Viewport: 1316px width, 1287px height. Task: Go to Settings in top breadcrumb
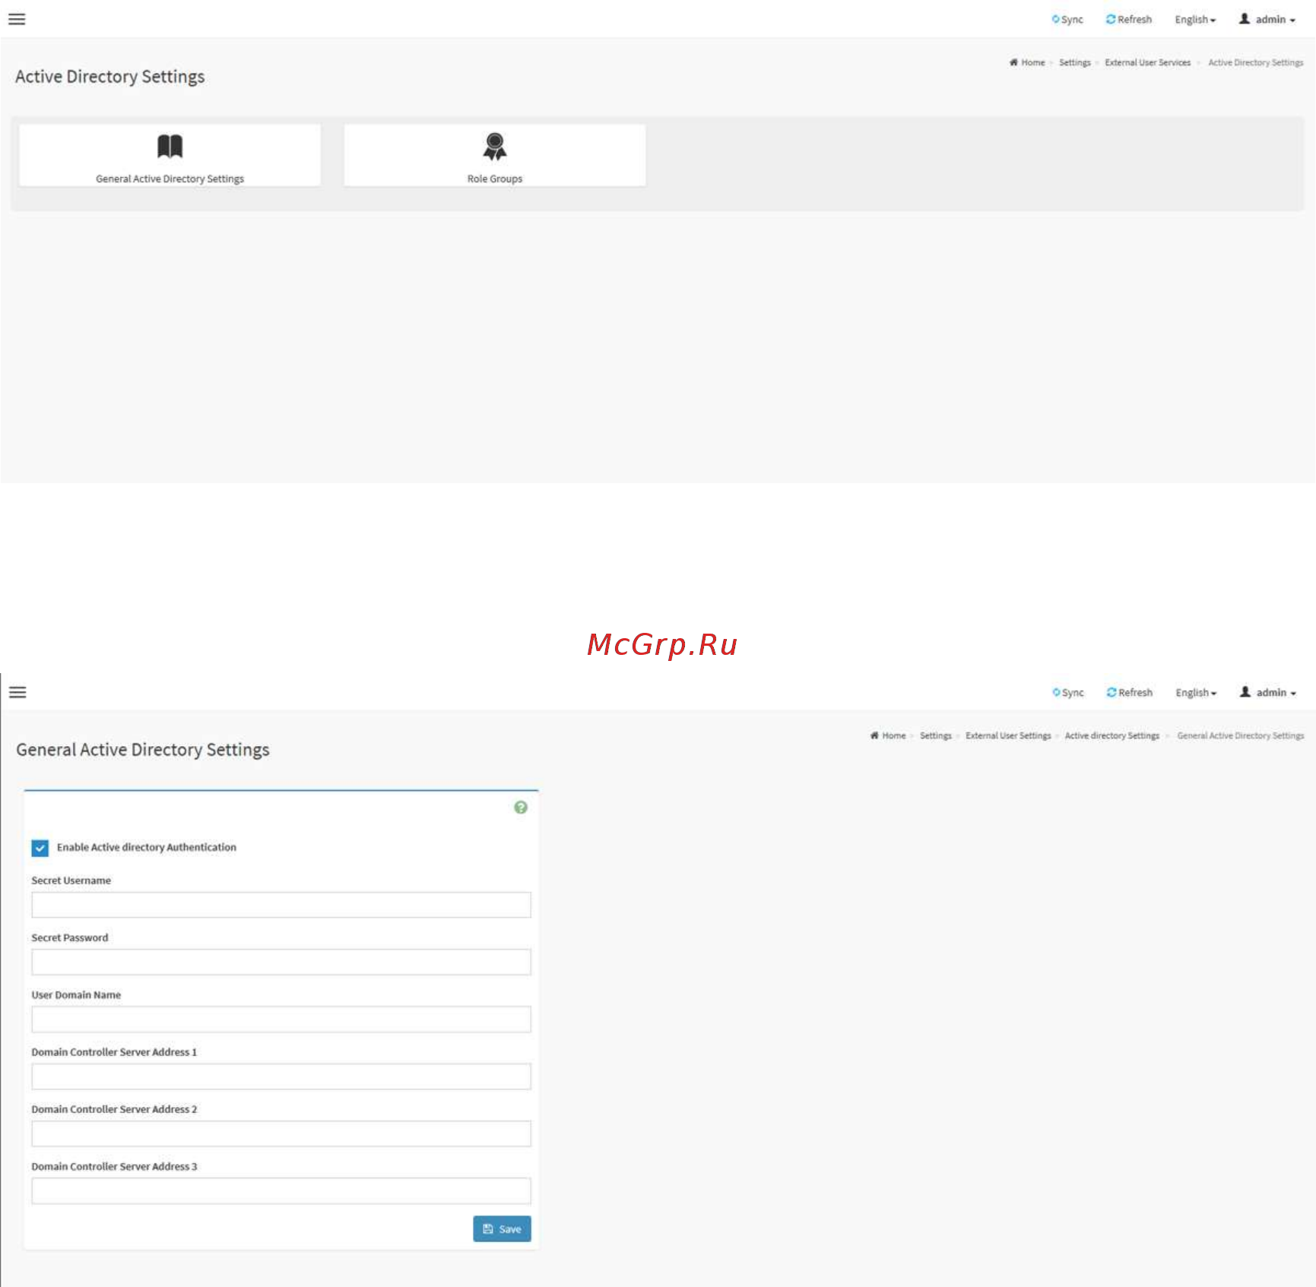1075,63
